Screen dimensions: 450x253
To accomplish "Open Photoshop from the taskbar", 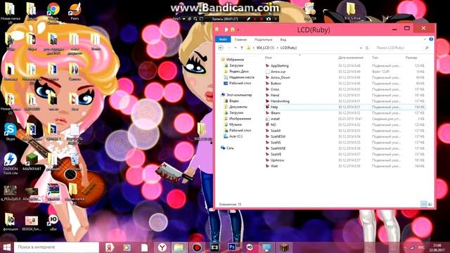I will tap(232, 247).
